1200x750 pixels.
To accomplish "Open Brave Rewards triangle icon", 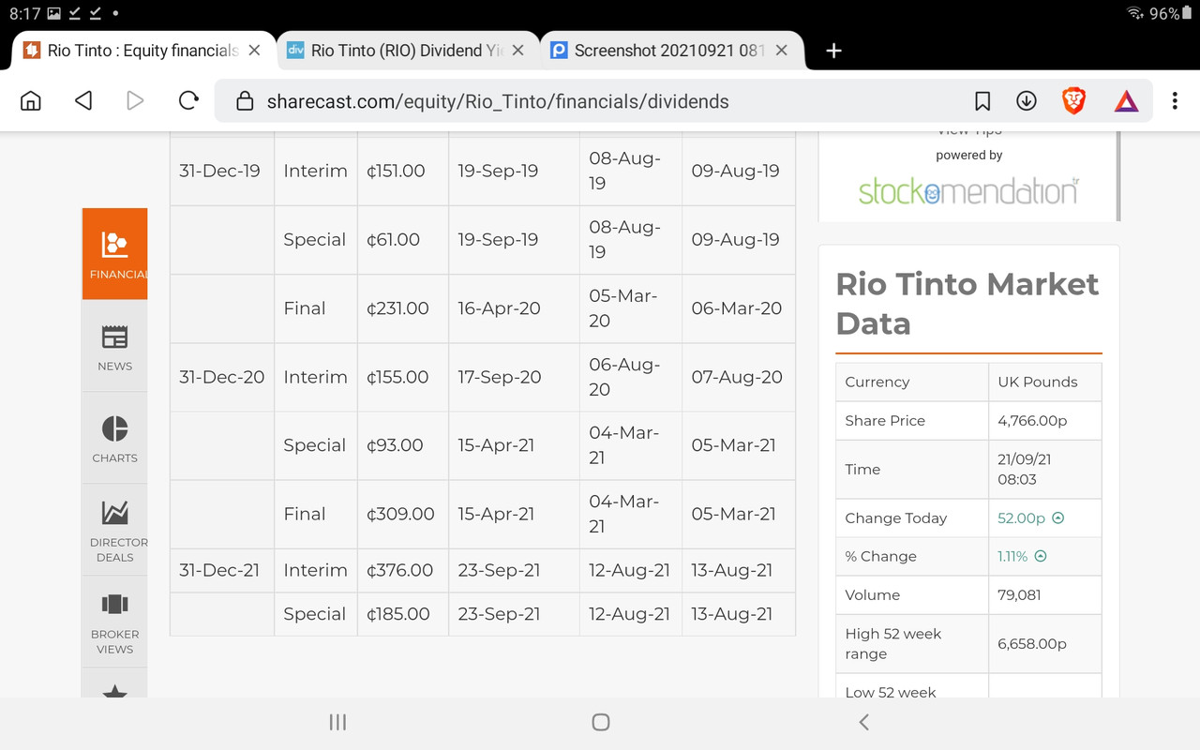I will click(1126, 101).
